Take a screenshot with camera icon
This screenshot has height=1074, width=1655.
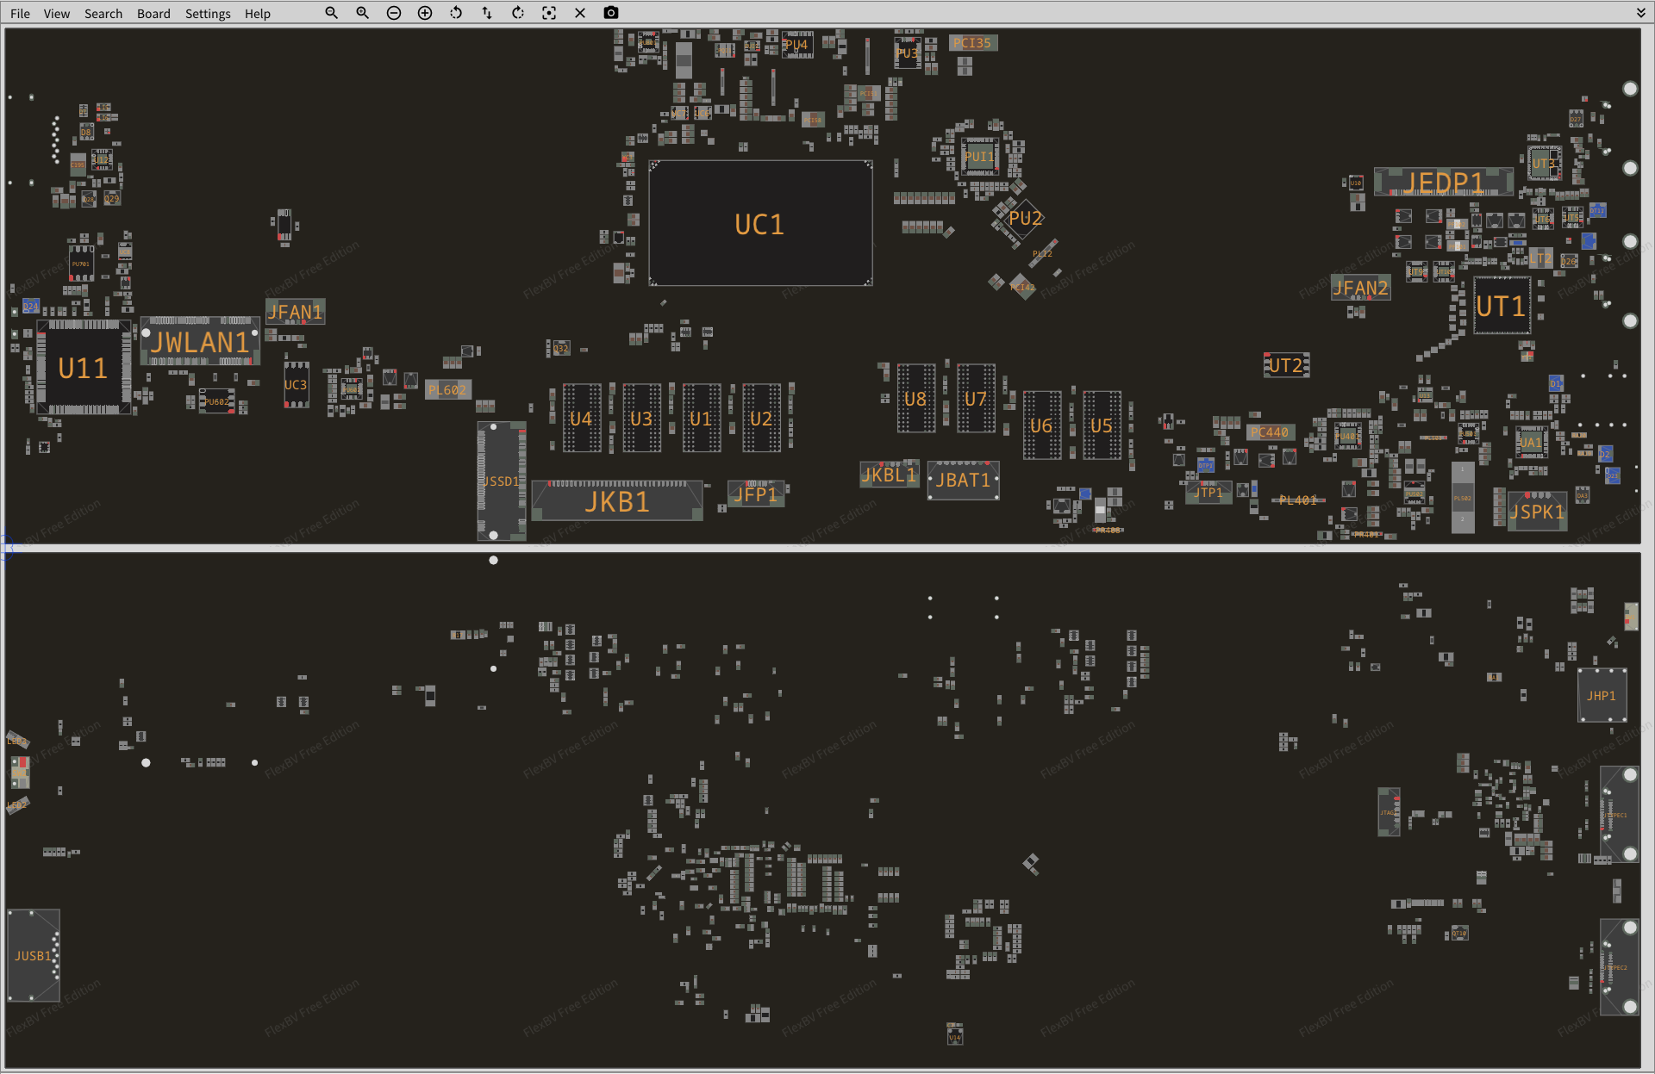611,13
